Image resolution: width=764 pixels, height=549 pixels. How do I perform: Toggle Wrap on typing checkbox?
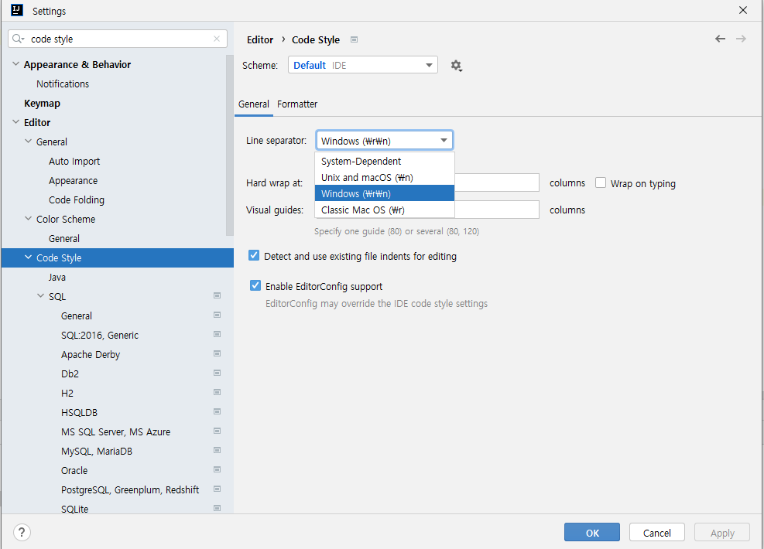point(601,182)
